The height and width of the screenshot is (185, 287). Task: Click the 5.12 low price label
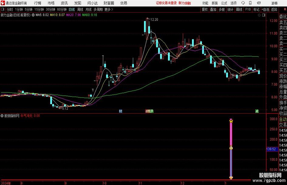[x=65, y=108]
